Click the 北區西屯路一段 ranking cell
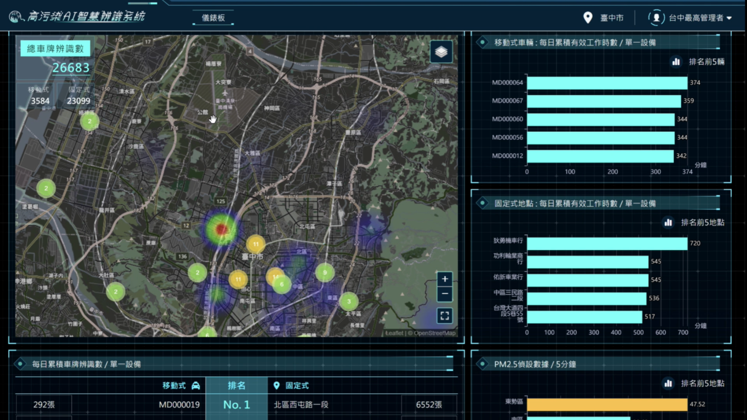747x420 pixels. pyautogui.click(x=301, y=405)
